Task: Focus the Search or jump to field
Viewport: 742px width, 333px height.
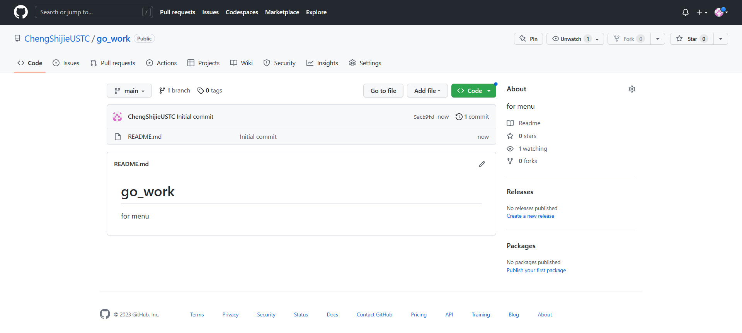Action: tap(90, 12)
